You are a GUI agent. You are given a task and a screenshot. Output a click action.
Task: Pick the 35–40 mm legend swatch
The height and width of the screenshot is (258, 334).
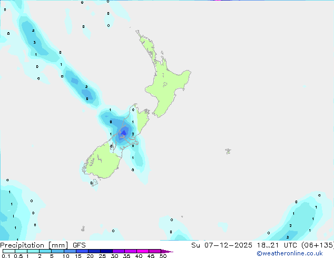click(130, 251)
